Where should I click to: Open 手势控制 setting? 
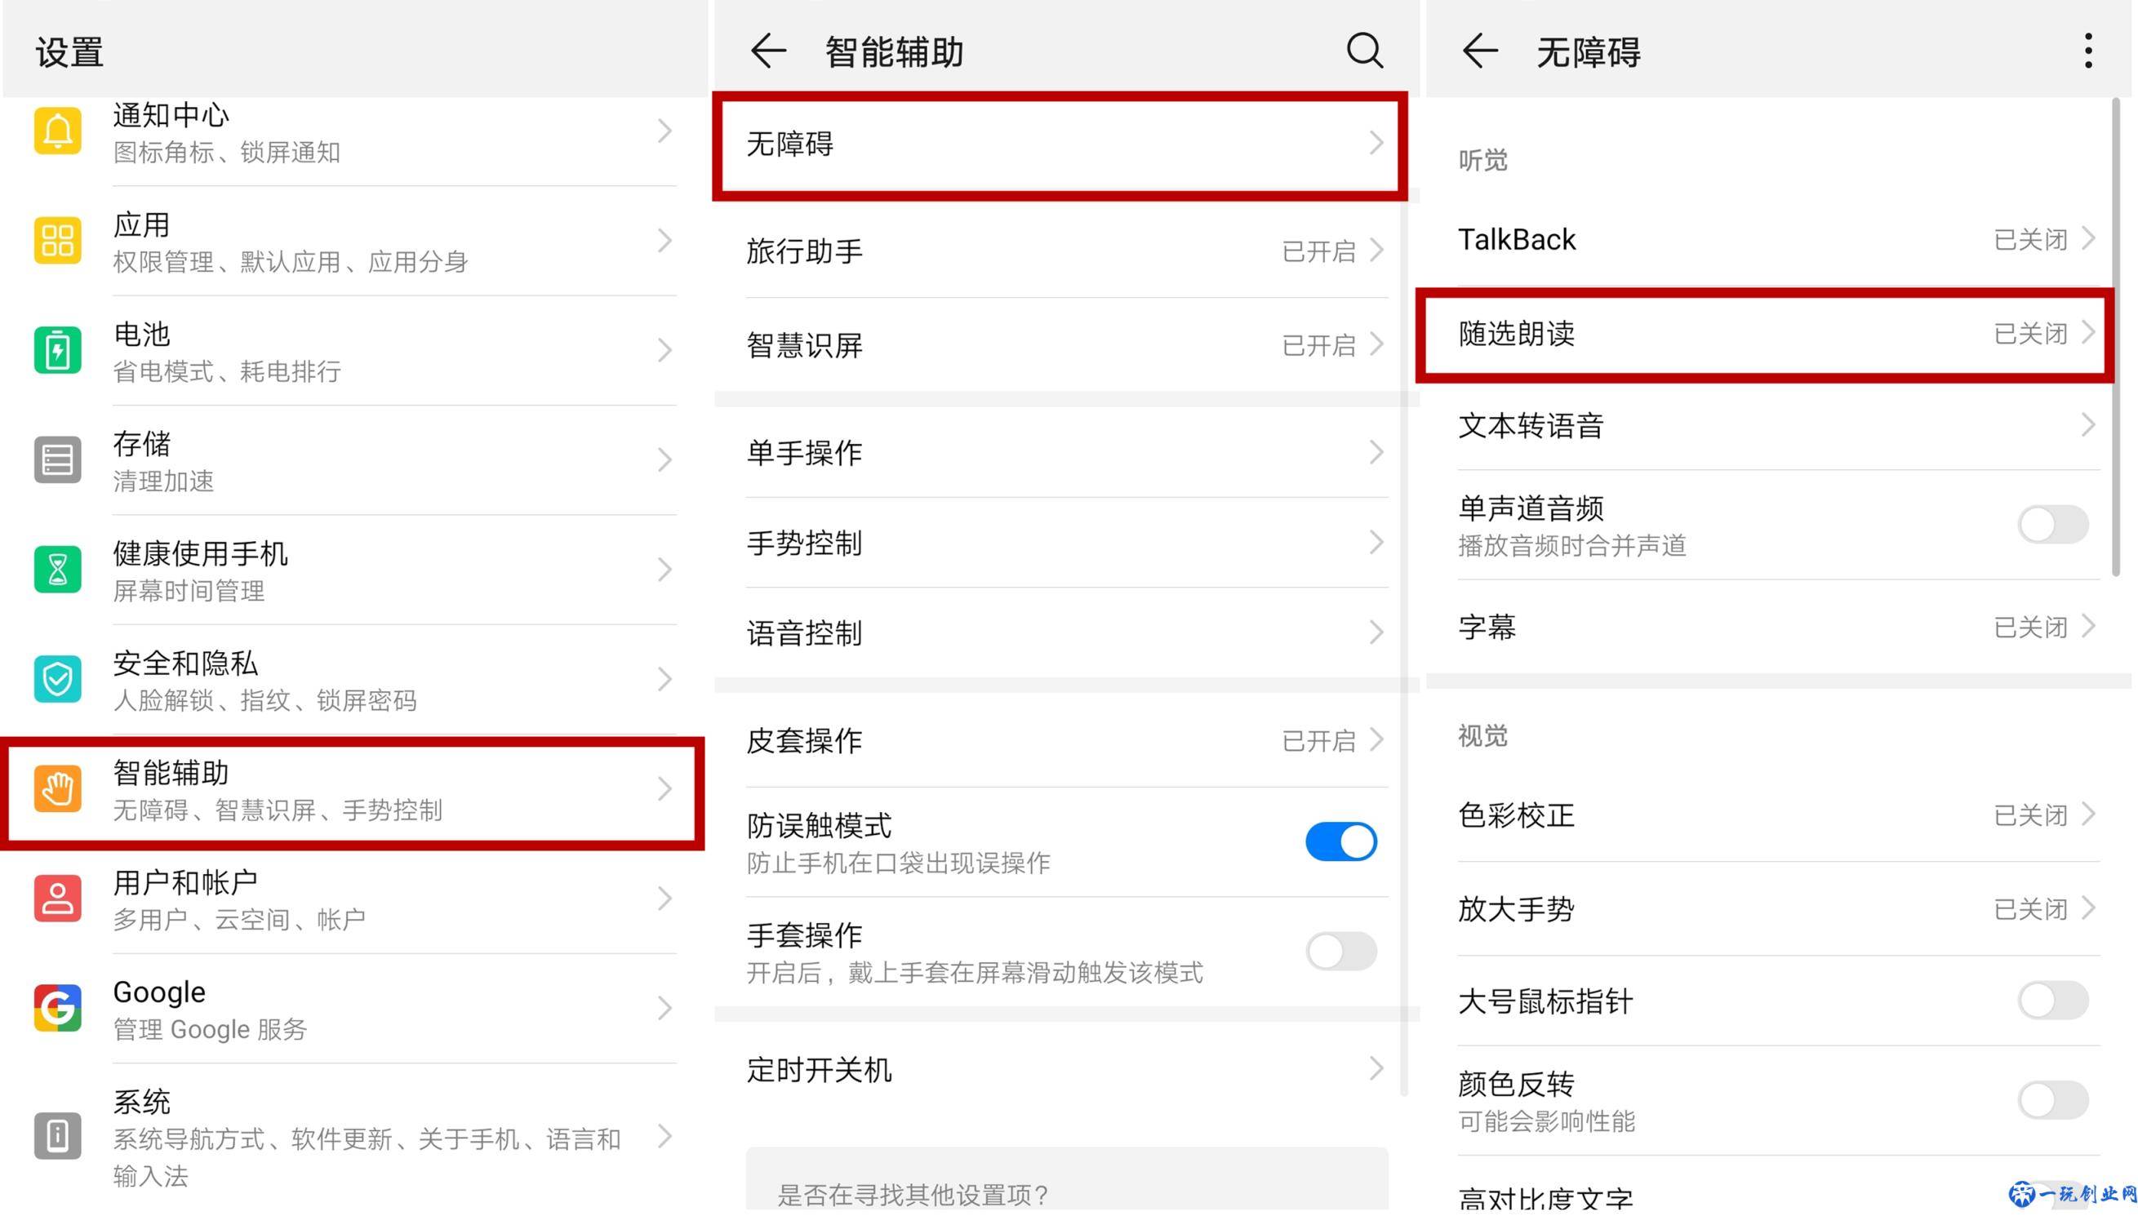click(1066, 543)
